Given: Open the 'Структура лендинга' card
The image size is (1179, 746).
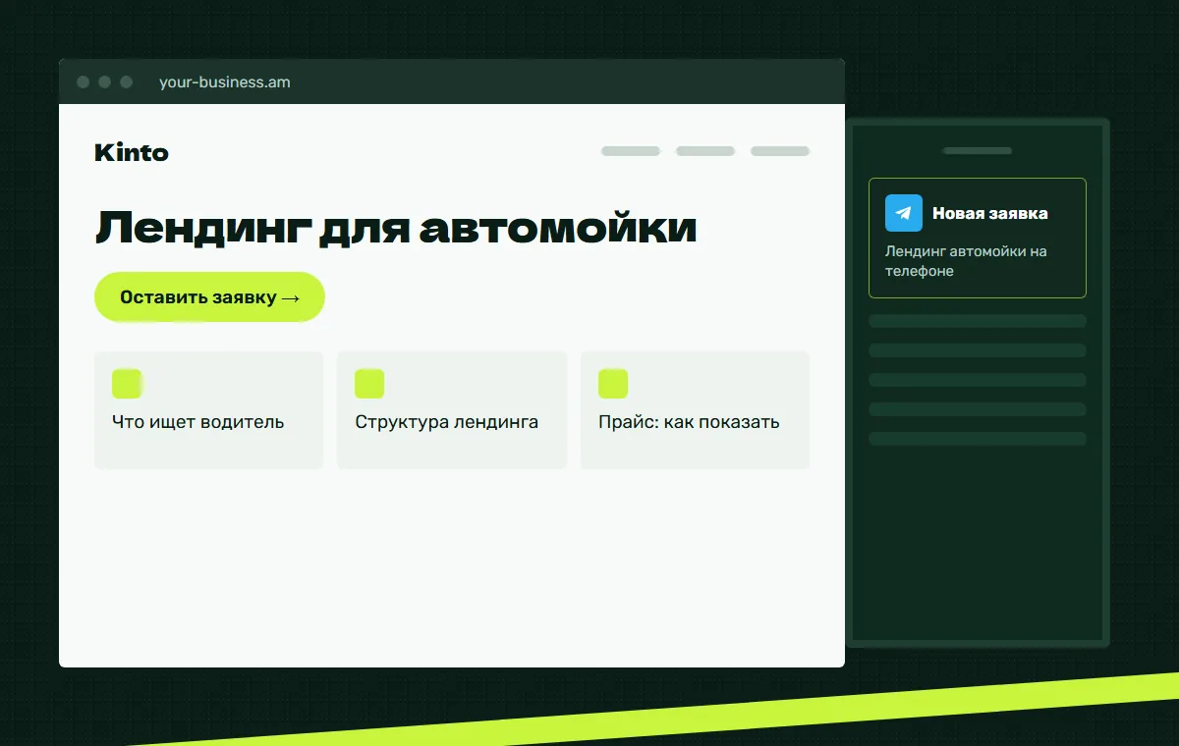Looking at the screenshot, I should (x=452, y=410).
